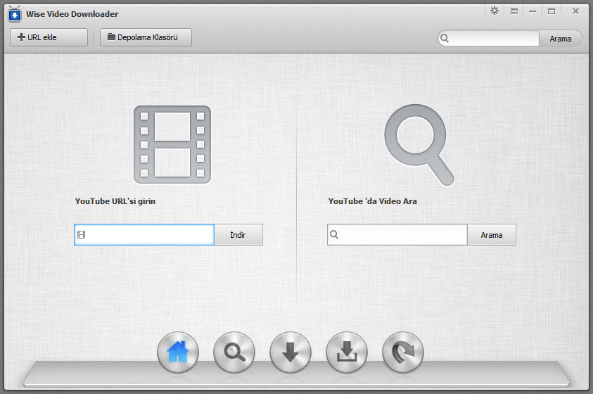The height and width of the screenshot is (394, 593).
Task: Open the Downloaded tab with tray arrow
Action: [347, 352]
